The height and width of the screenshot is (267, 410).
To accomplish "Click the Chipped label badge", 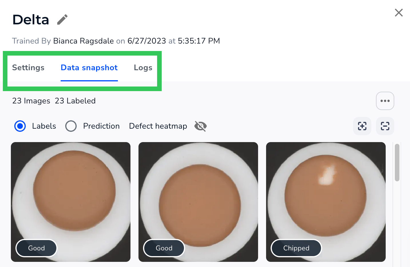I will click(296, 248).
